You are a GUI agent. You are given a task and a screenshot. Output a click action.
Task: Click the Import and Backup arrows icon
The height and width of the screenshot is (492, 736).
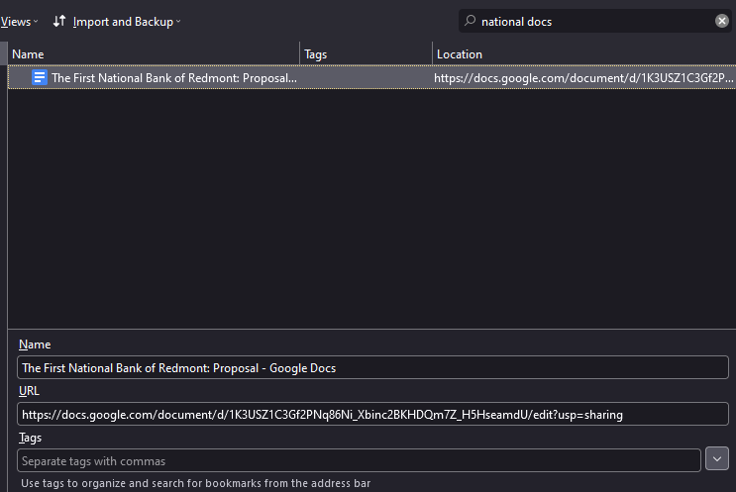59,21
